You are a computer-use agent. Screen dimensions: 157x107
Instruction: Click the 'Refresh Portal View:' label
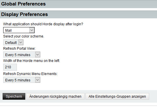[x=19, y=49]
